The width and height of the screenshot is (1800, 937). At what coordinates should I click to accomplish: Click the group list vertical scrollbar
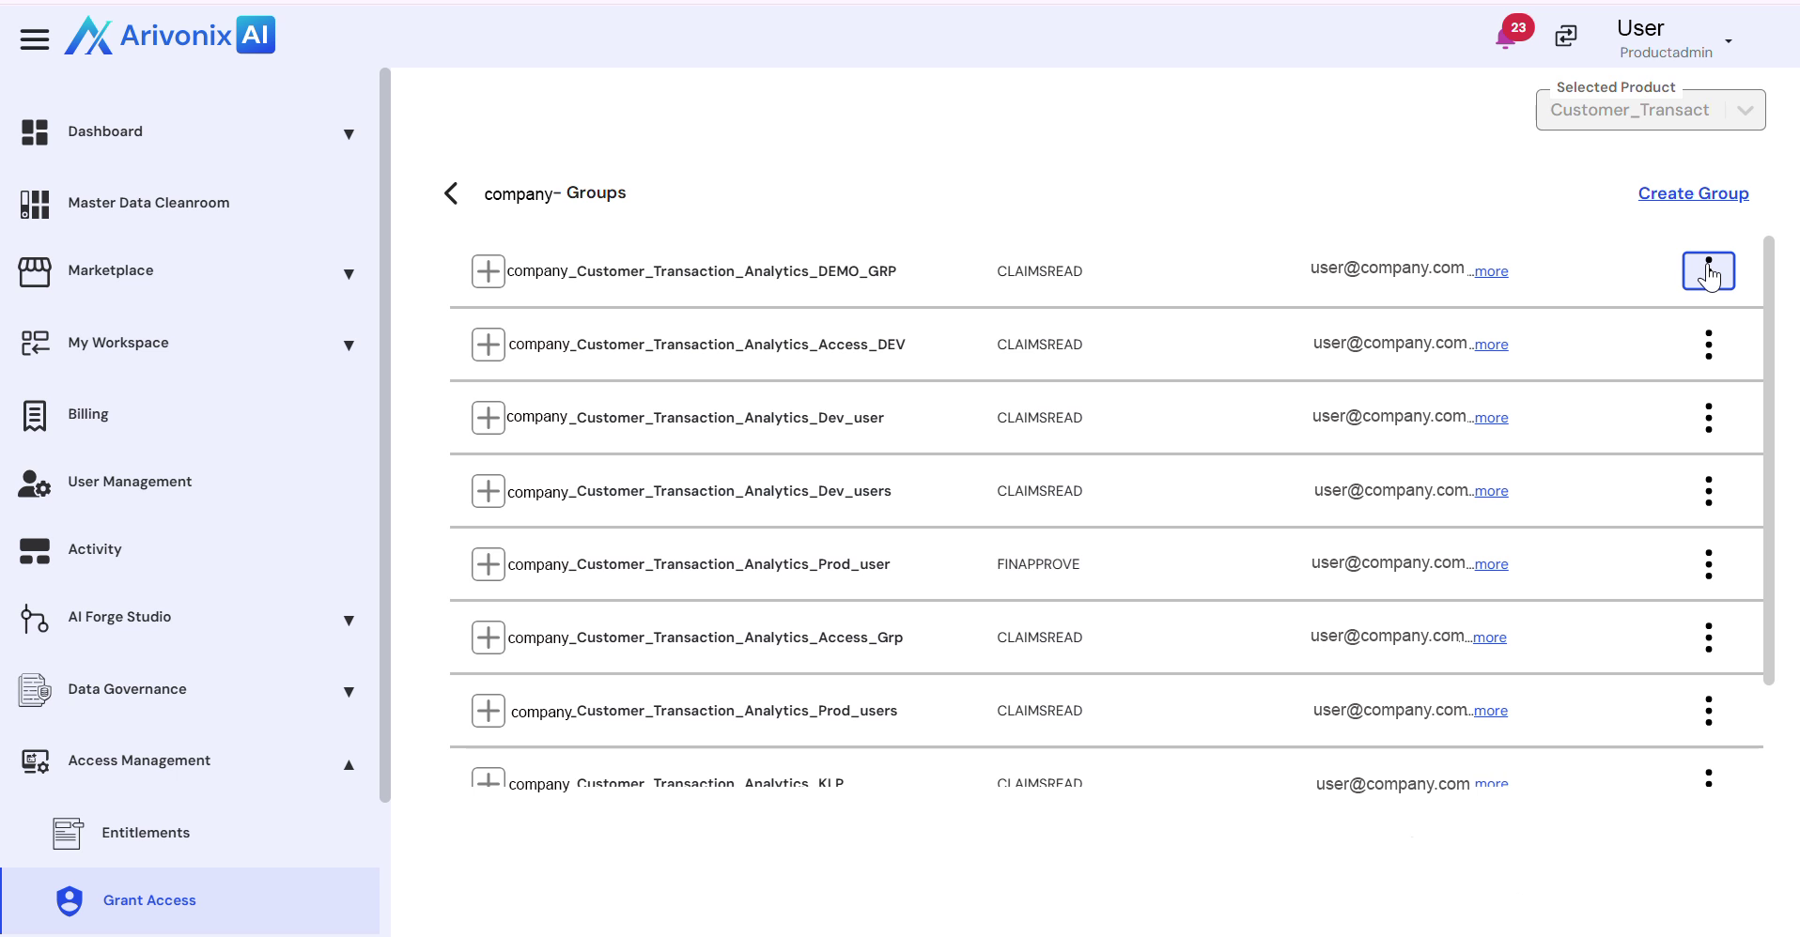coord(1769,460)
